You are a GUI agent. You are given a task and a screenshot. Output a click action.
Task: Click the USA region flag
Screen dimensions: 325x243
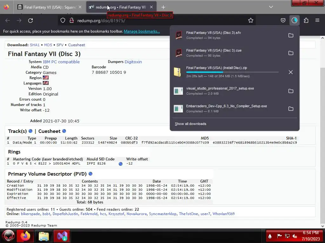[46, 78]
